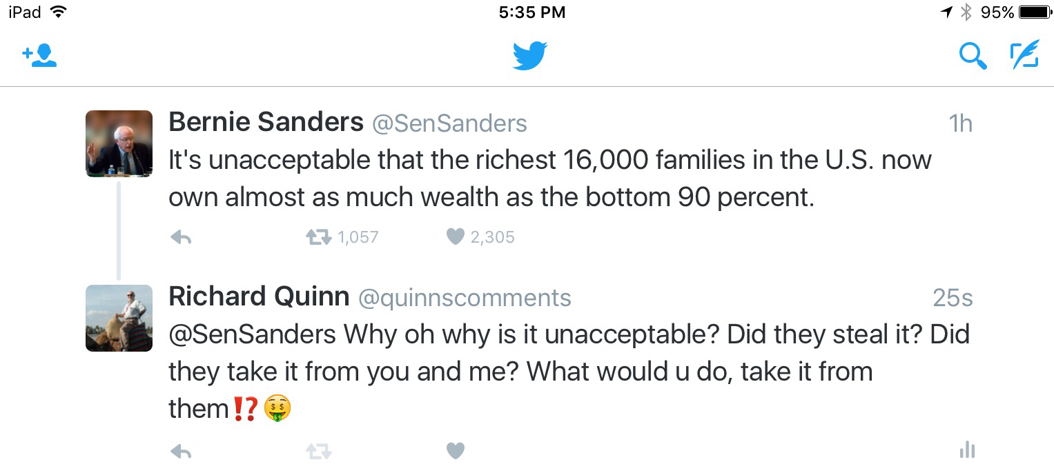Reply to Richard Quinn's tweet

click(x=181, y=452)
